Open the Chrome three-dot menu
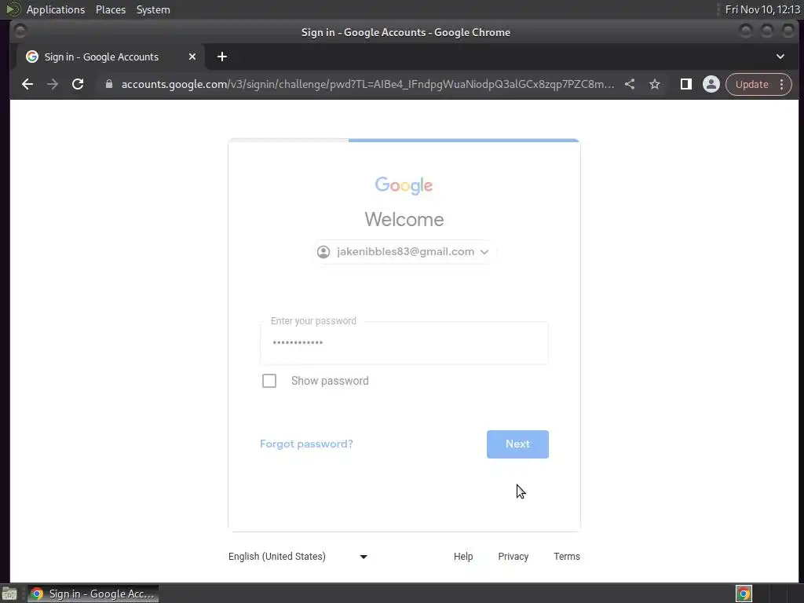This screenshot has width=804, height=603. (x=781, y=84)
